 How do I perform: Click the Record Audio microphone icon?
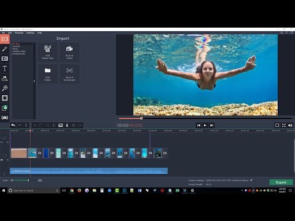pos(67,125)
